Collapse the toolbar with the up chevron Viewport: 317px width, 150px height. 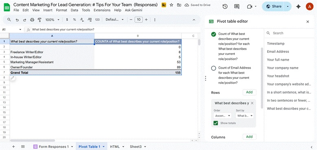tap(194, 20)
